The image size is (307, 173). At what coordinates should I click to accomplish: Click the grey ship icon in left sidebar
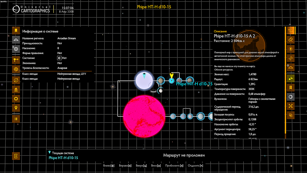[x=16, y=40]
